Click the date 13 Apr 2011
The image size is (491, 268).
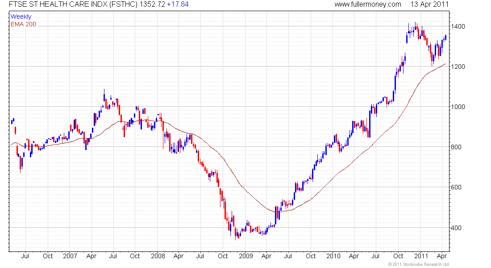[x=429, y=4]
